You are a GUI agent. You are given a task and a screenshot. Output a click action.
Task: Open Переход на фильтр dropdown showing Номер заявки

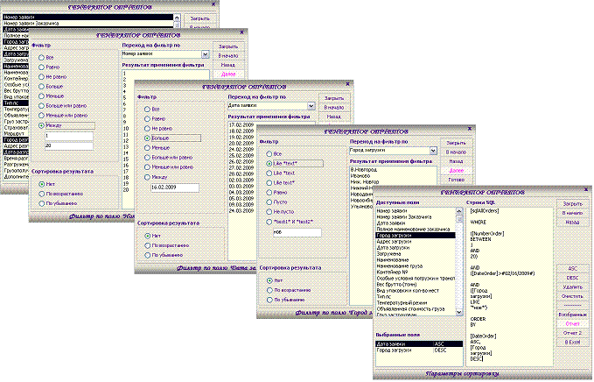point(205,54)
